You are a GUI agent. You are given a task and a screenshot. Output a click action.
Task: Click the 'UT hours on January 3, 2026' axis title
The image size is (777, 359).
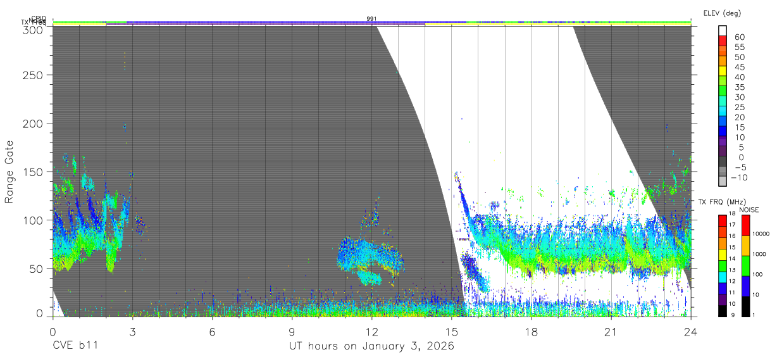(371, 347)
